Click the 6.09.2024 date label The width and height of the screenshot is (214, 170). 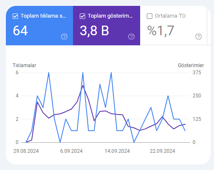pyautogui.click(x=71, y=151)
